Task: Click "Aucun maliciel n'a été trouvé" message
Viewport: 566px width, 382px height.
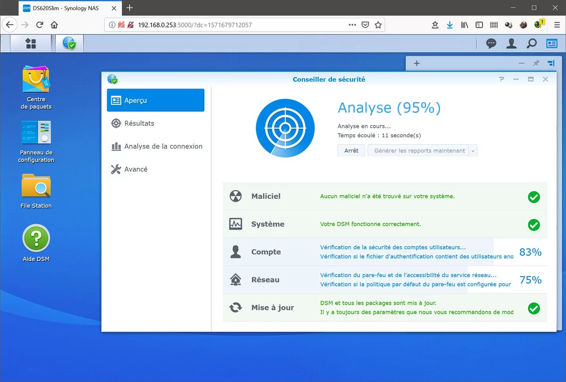Action: point(388,196)
